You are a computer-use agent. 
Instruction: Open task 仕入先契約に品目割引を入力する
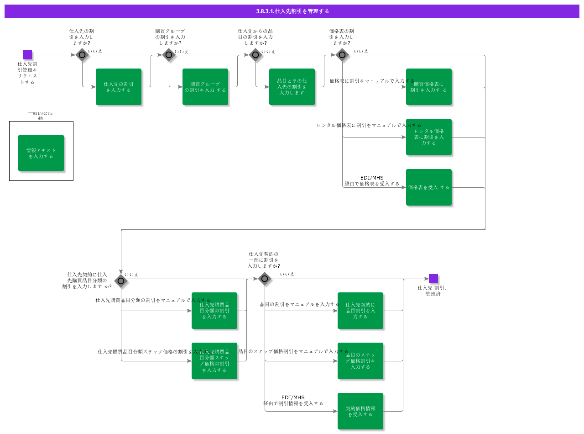(360, 311)
